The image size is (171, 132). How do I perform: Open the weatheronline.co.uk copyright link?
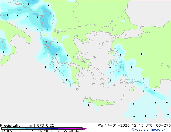(x=148, y=130)
